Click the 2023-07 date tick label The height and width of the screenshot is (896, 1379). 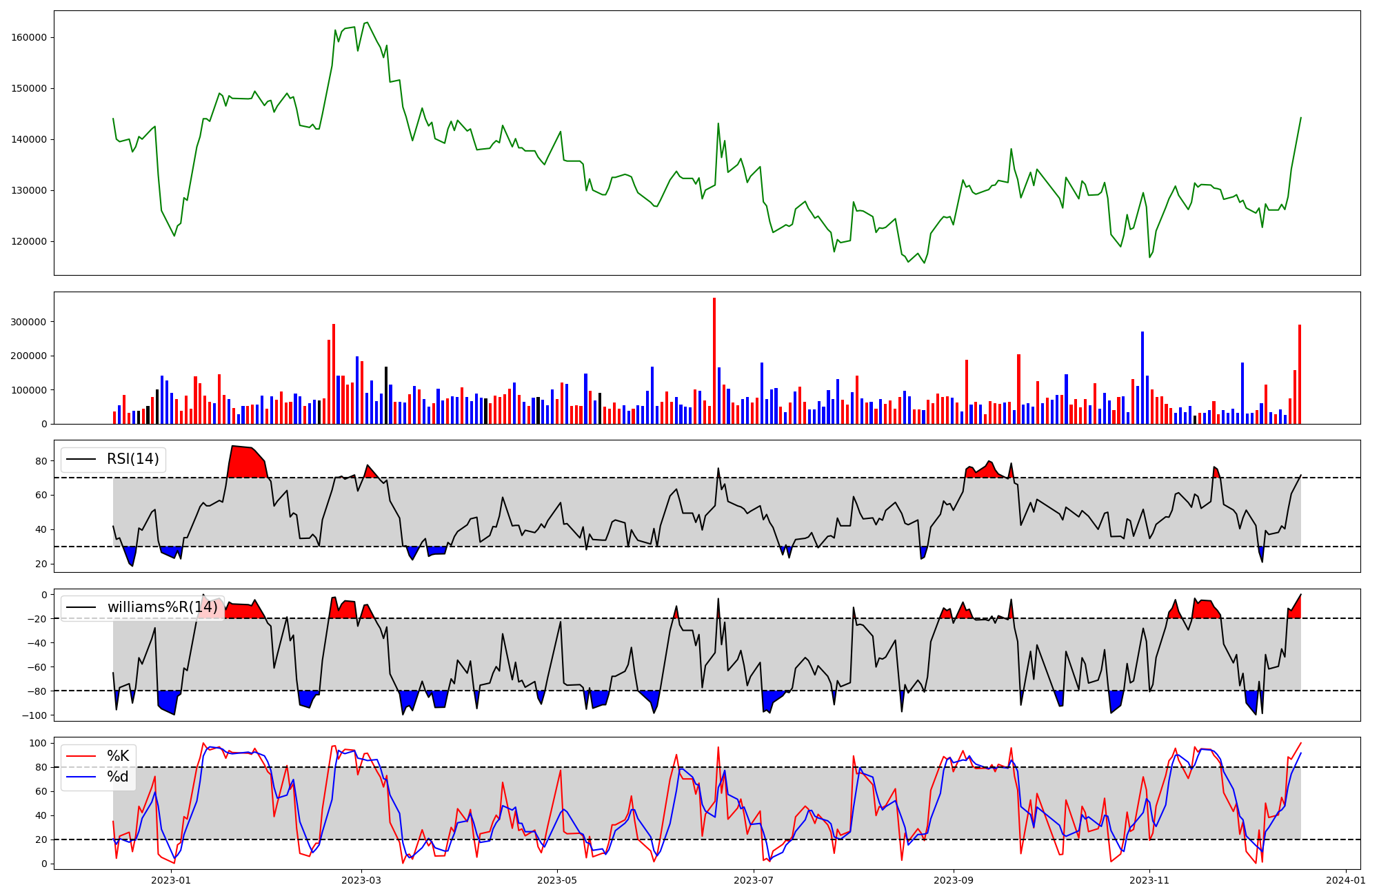754,880
